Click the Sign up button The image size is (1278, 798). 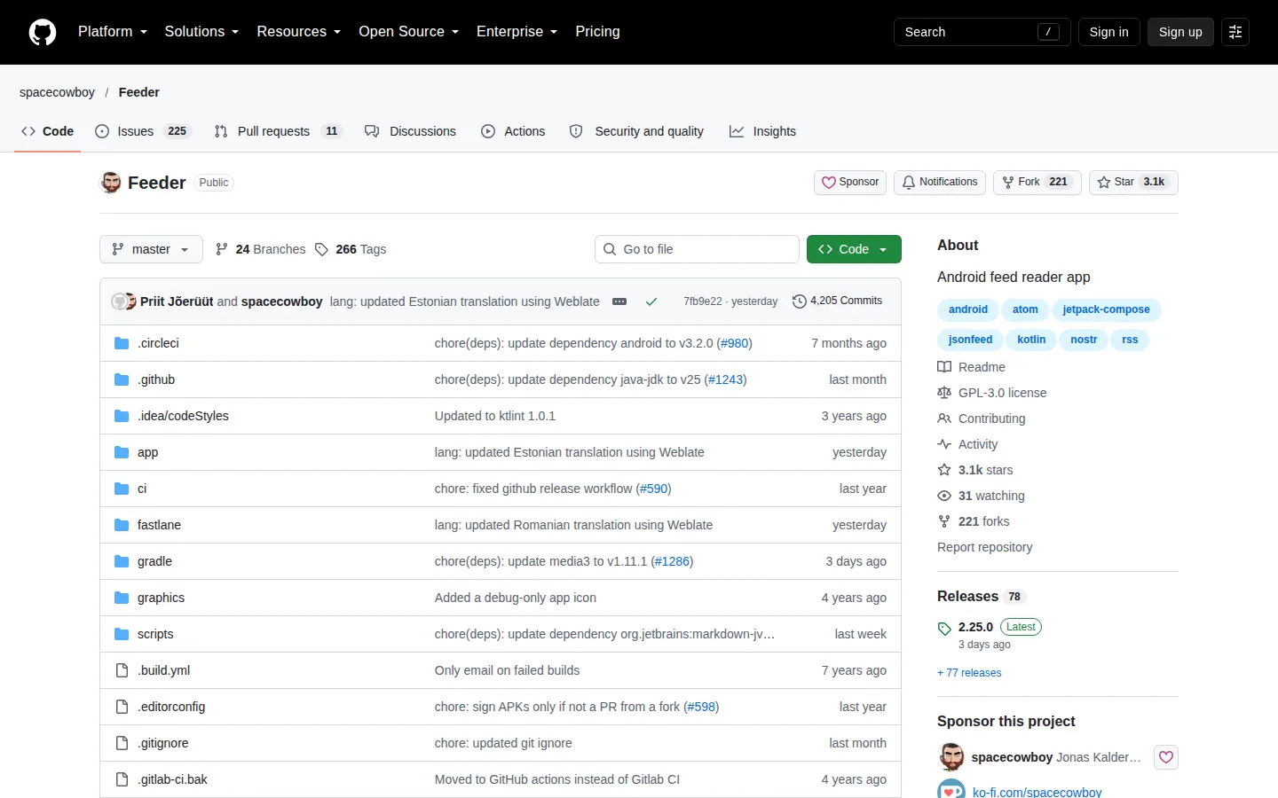pyautogui.click(x=1180, y=32)
